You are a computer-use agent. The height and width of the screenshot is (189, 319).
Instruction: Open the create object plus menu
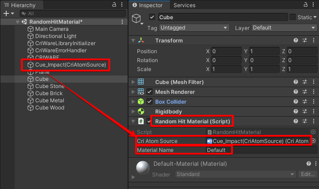8,13
